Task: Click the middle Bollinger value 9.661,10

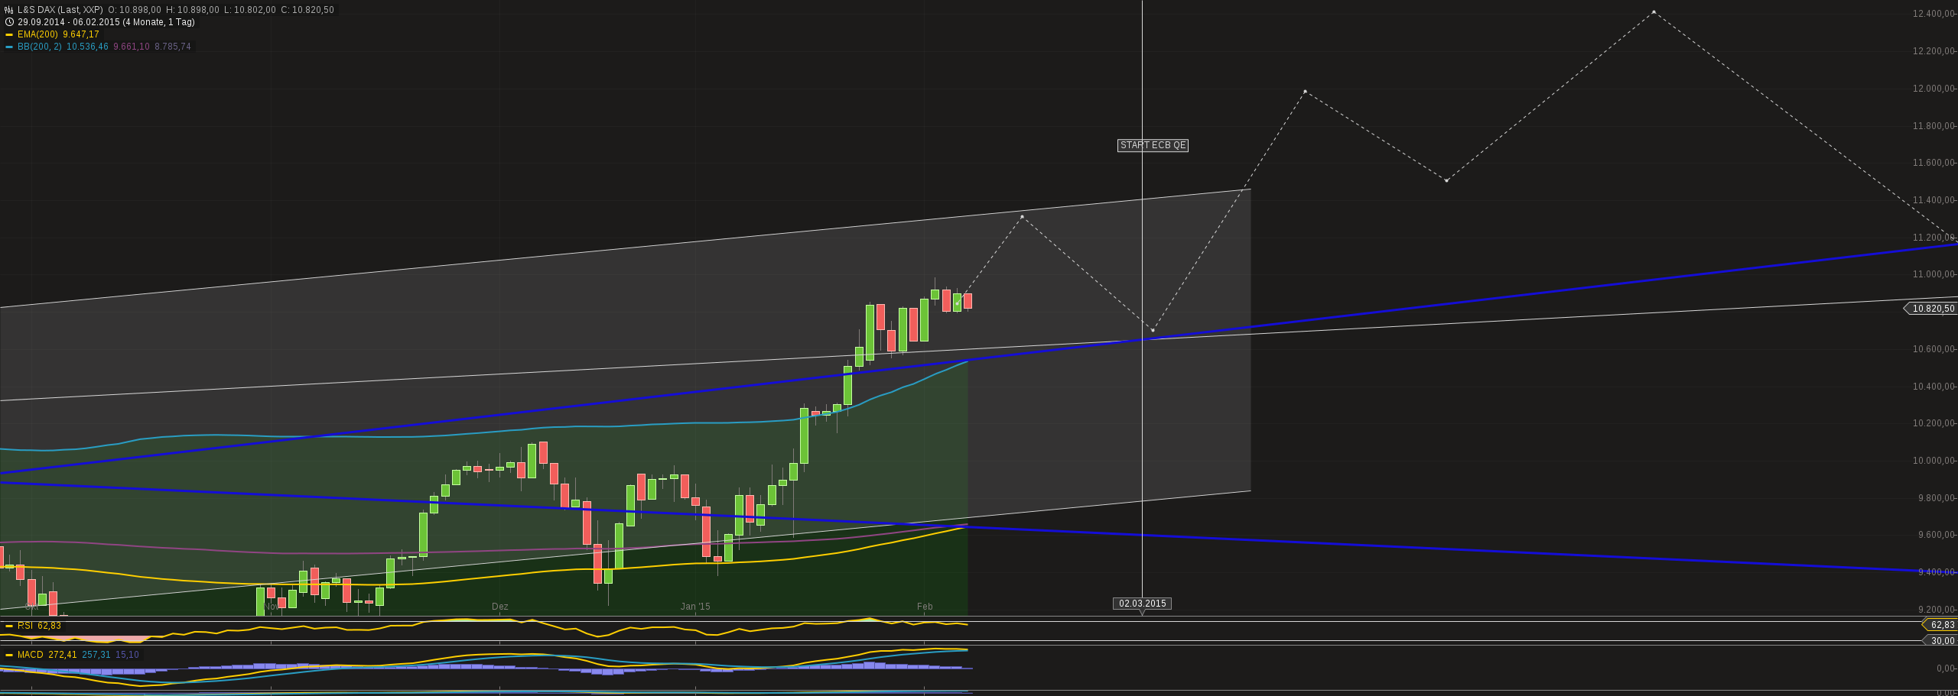Action: (132, 47)
